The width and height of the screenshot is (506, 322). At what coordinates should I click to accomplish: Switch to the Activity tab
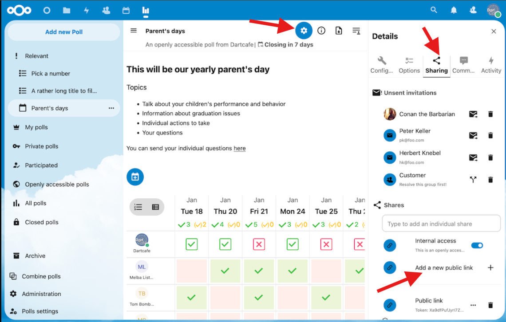point(491,65)
